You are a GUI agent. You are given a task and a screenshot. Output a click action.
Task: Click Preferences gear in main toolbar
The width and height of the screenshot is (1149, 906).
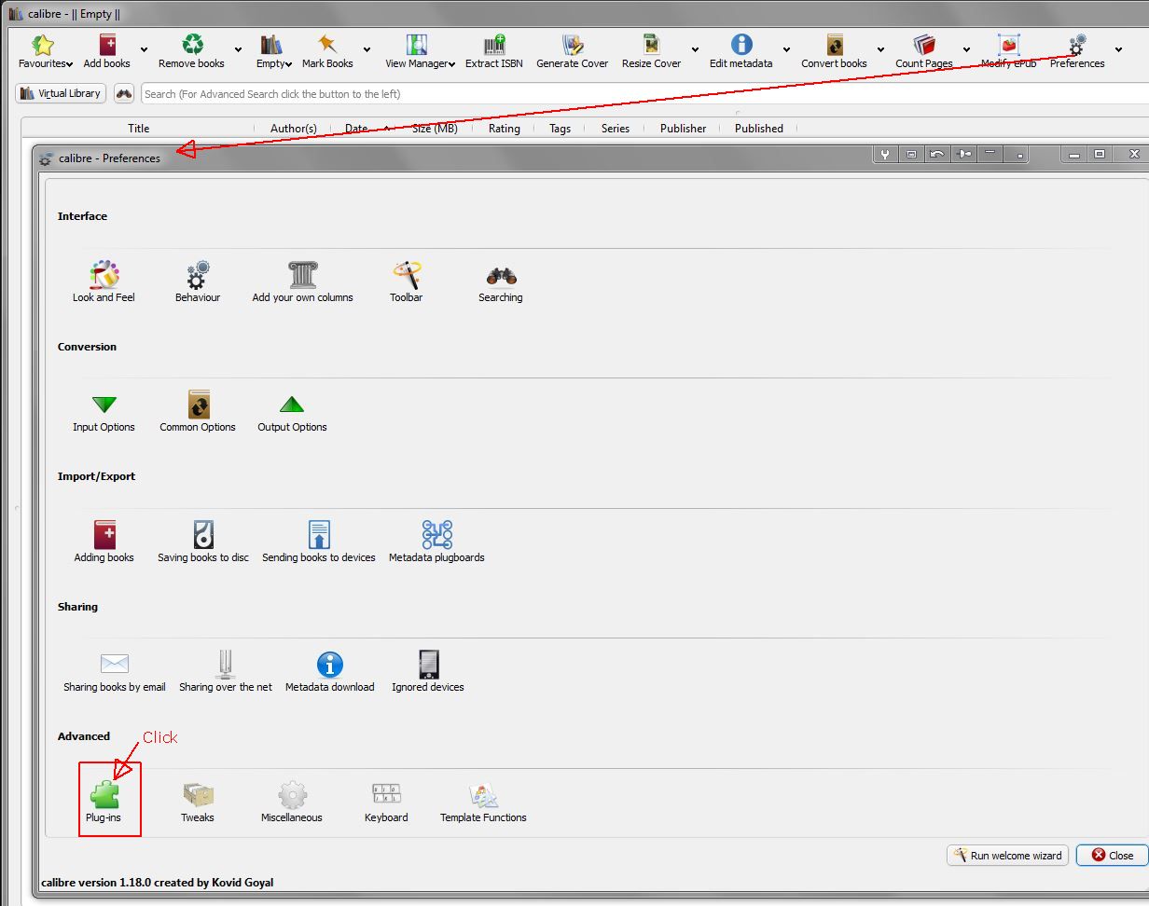(1077, 51)
